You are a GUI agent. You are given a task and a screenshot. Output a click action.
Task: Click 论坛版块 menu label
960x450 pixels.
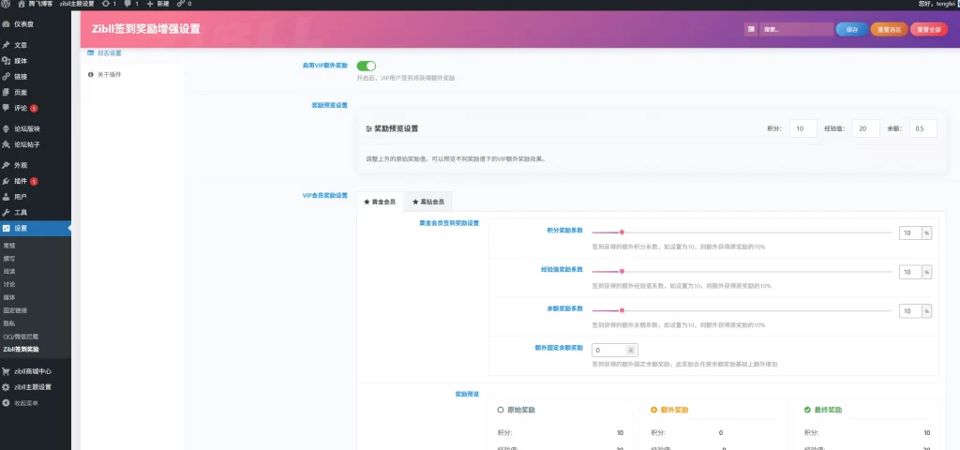[27, 129]
